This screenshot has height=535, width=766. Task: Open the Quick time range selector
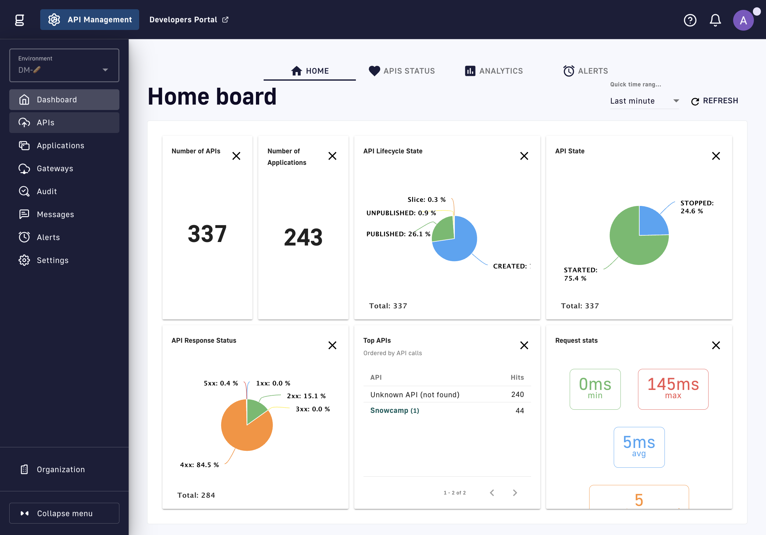coord(644,101)
